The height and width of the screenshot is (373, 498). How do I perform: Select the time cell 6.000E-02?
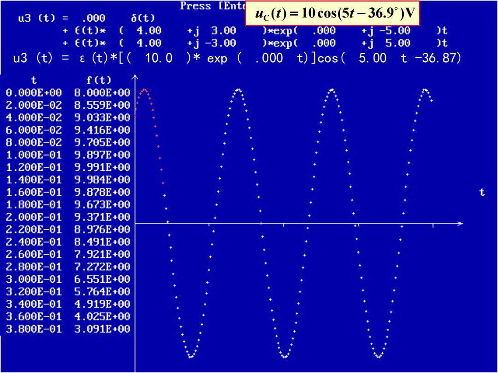click(34, 130)
